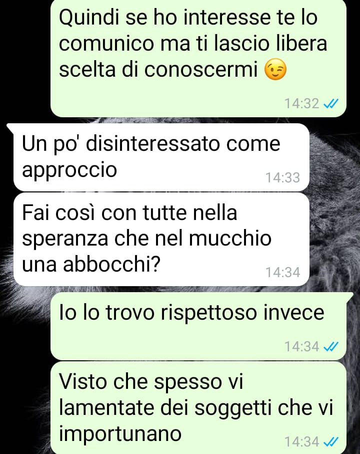Viewport: 360px width, 454px height.
Task: Tap the word 'conoscermi' in first message
Action: [x=201, y=70]
